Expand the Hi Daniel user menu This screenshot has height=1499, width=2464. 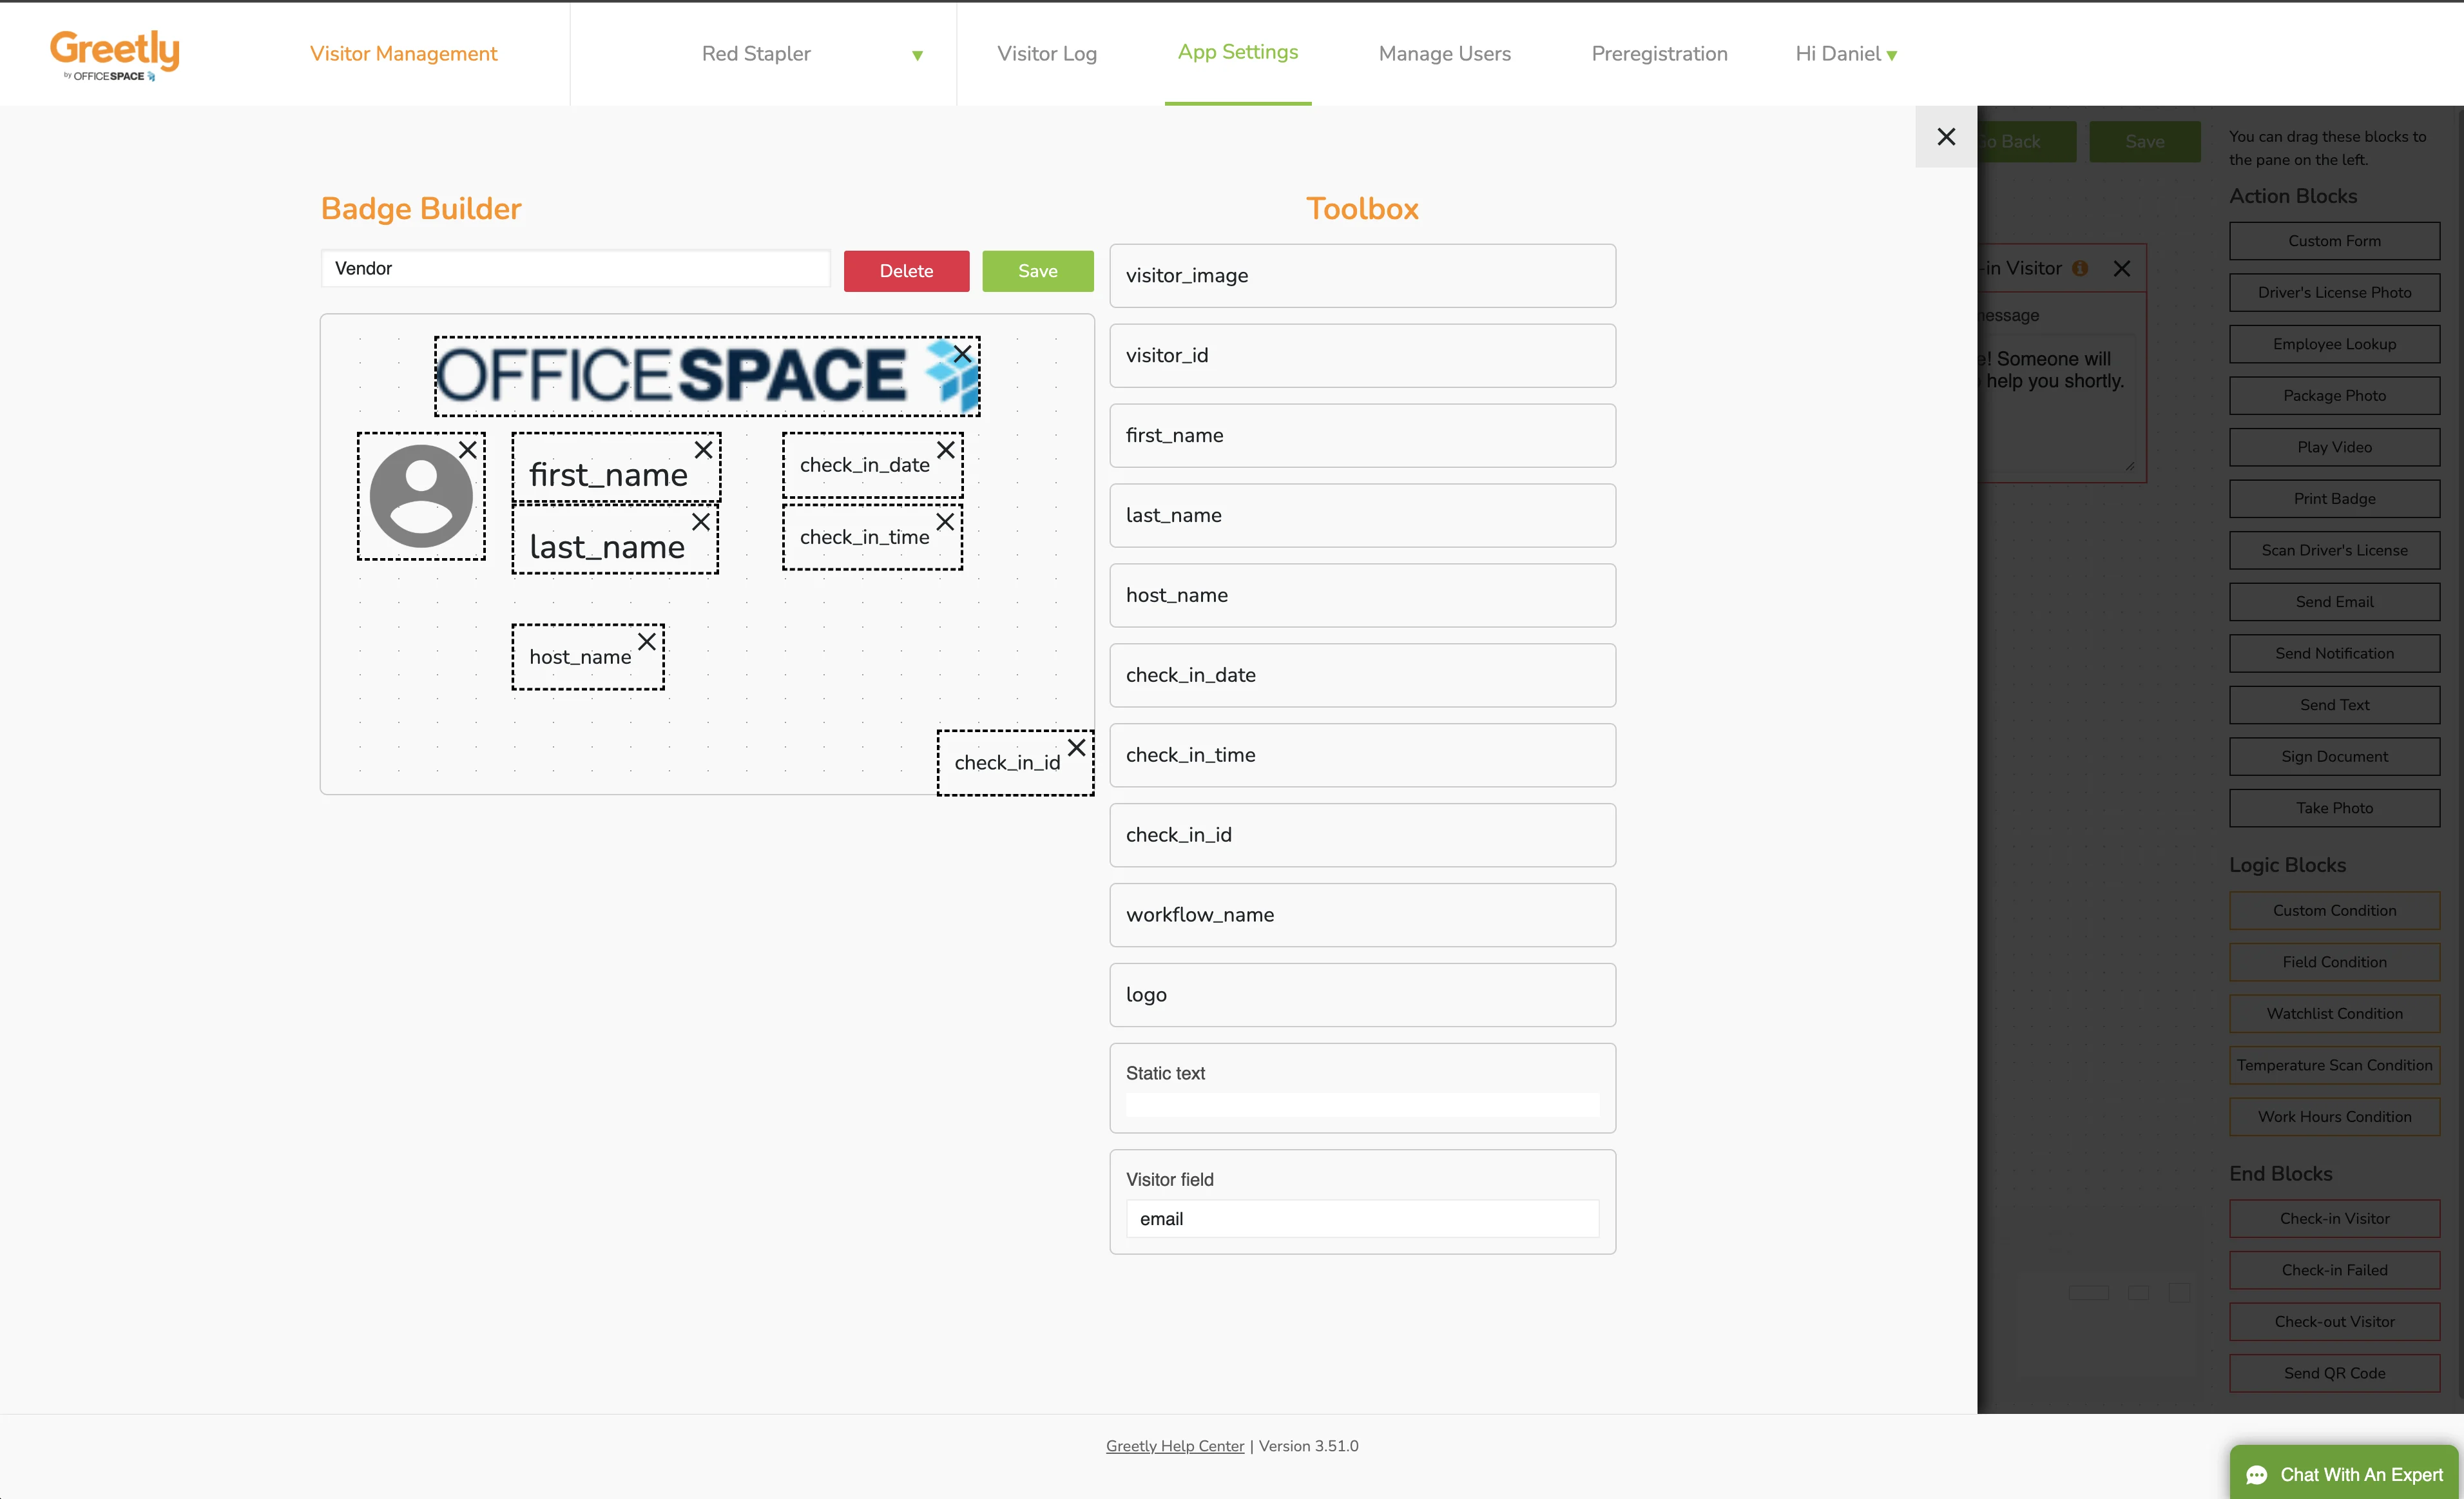pyautogui.click(x=1845, y=54)
